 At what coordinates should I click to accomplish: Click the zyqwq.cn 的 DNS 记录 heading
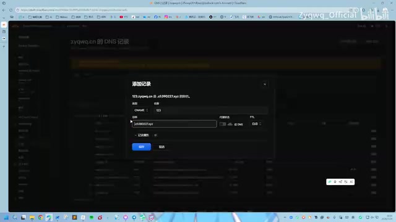100,41
